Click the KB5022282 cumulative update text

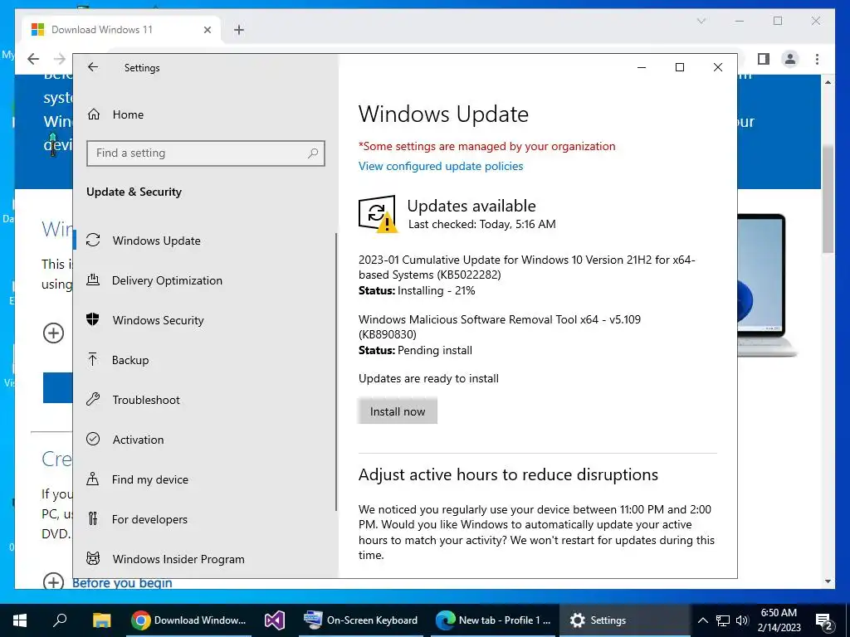point(526,267)
